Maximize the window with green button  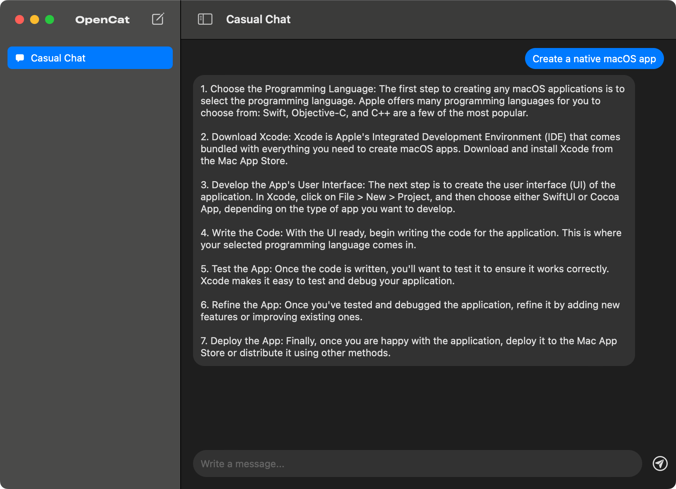50,19
